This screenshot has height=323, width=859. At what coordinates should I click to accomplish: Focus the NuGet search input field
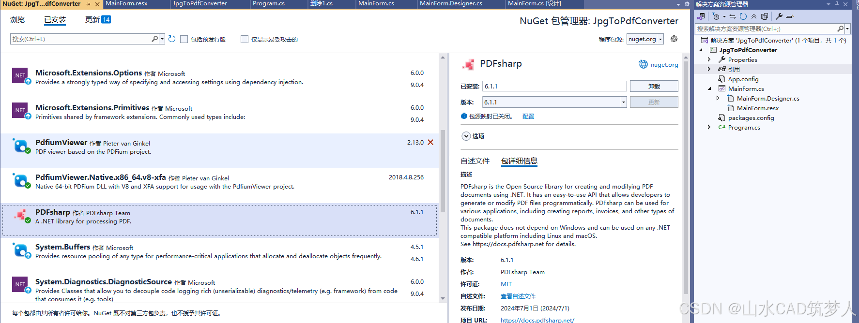pyautogui.click(x=80, y=39)
